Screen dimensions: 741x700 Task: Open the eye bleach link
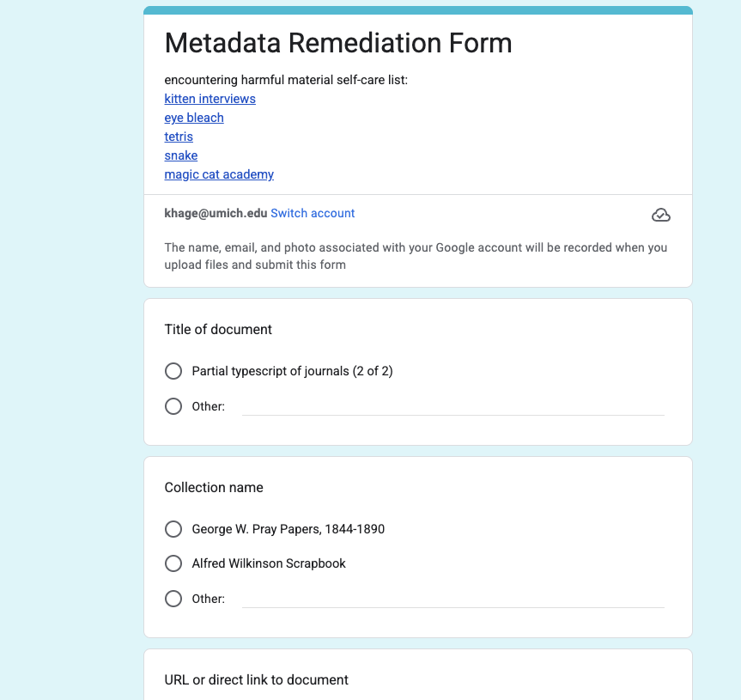coord(194,118)
